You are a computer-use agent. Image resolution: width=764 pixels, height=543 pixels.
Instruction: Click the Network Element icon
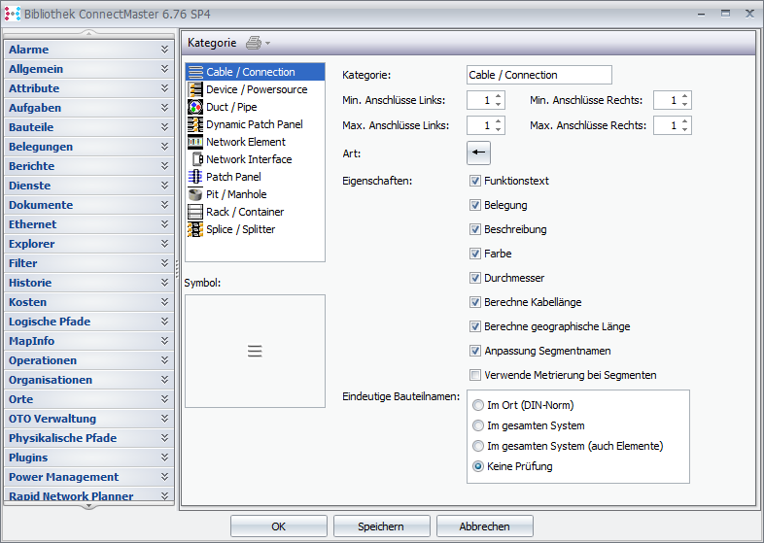click(195, 142)
